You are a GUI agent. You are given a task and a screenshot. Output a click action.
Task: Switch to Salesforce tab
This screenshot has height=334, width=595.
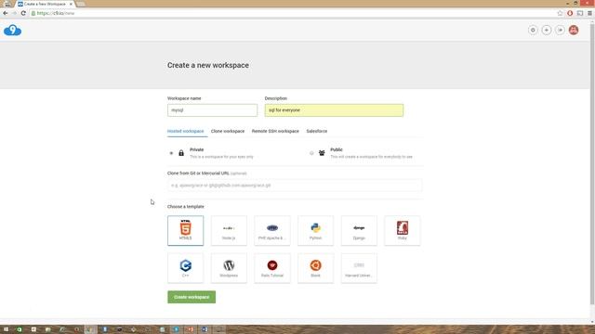pos(317,131)
